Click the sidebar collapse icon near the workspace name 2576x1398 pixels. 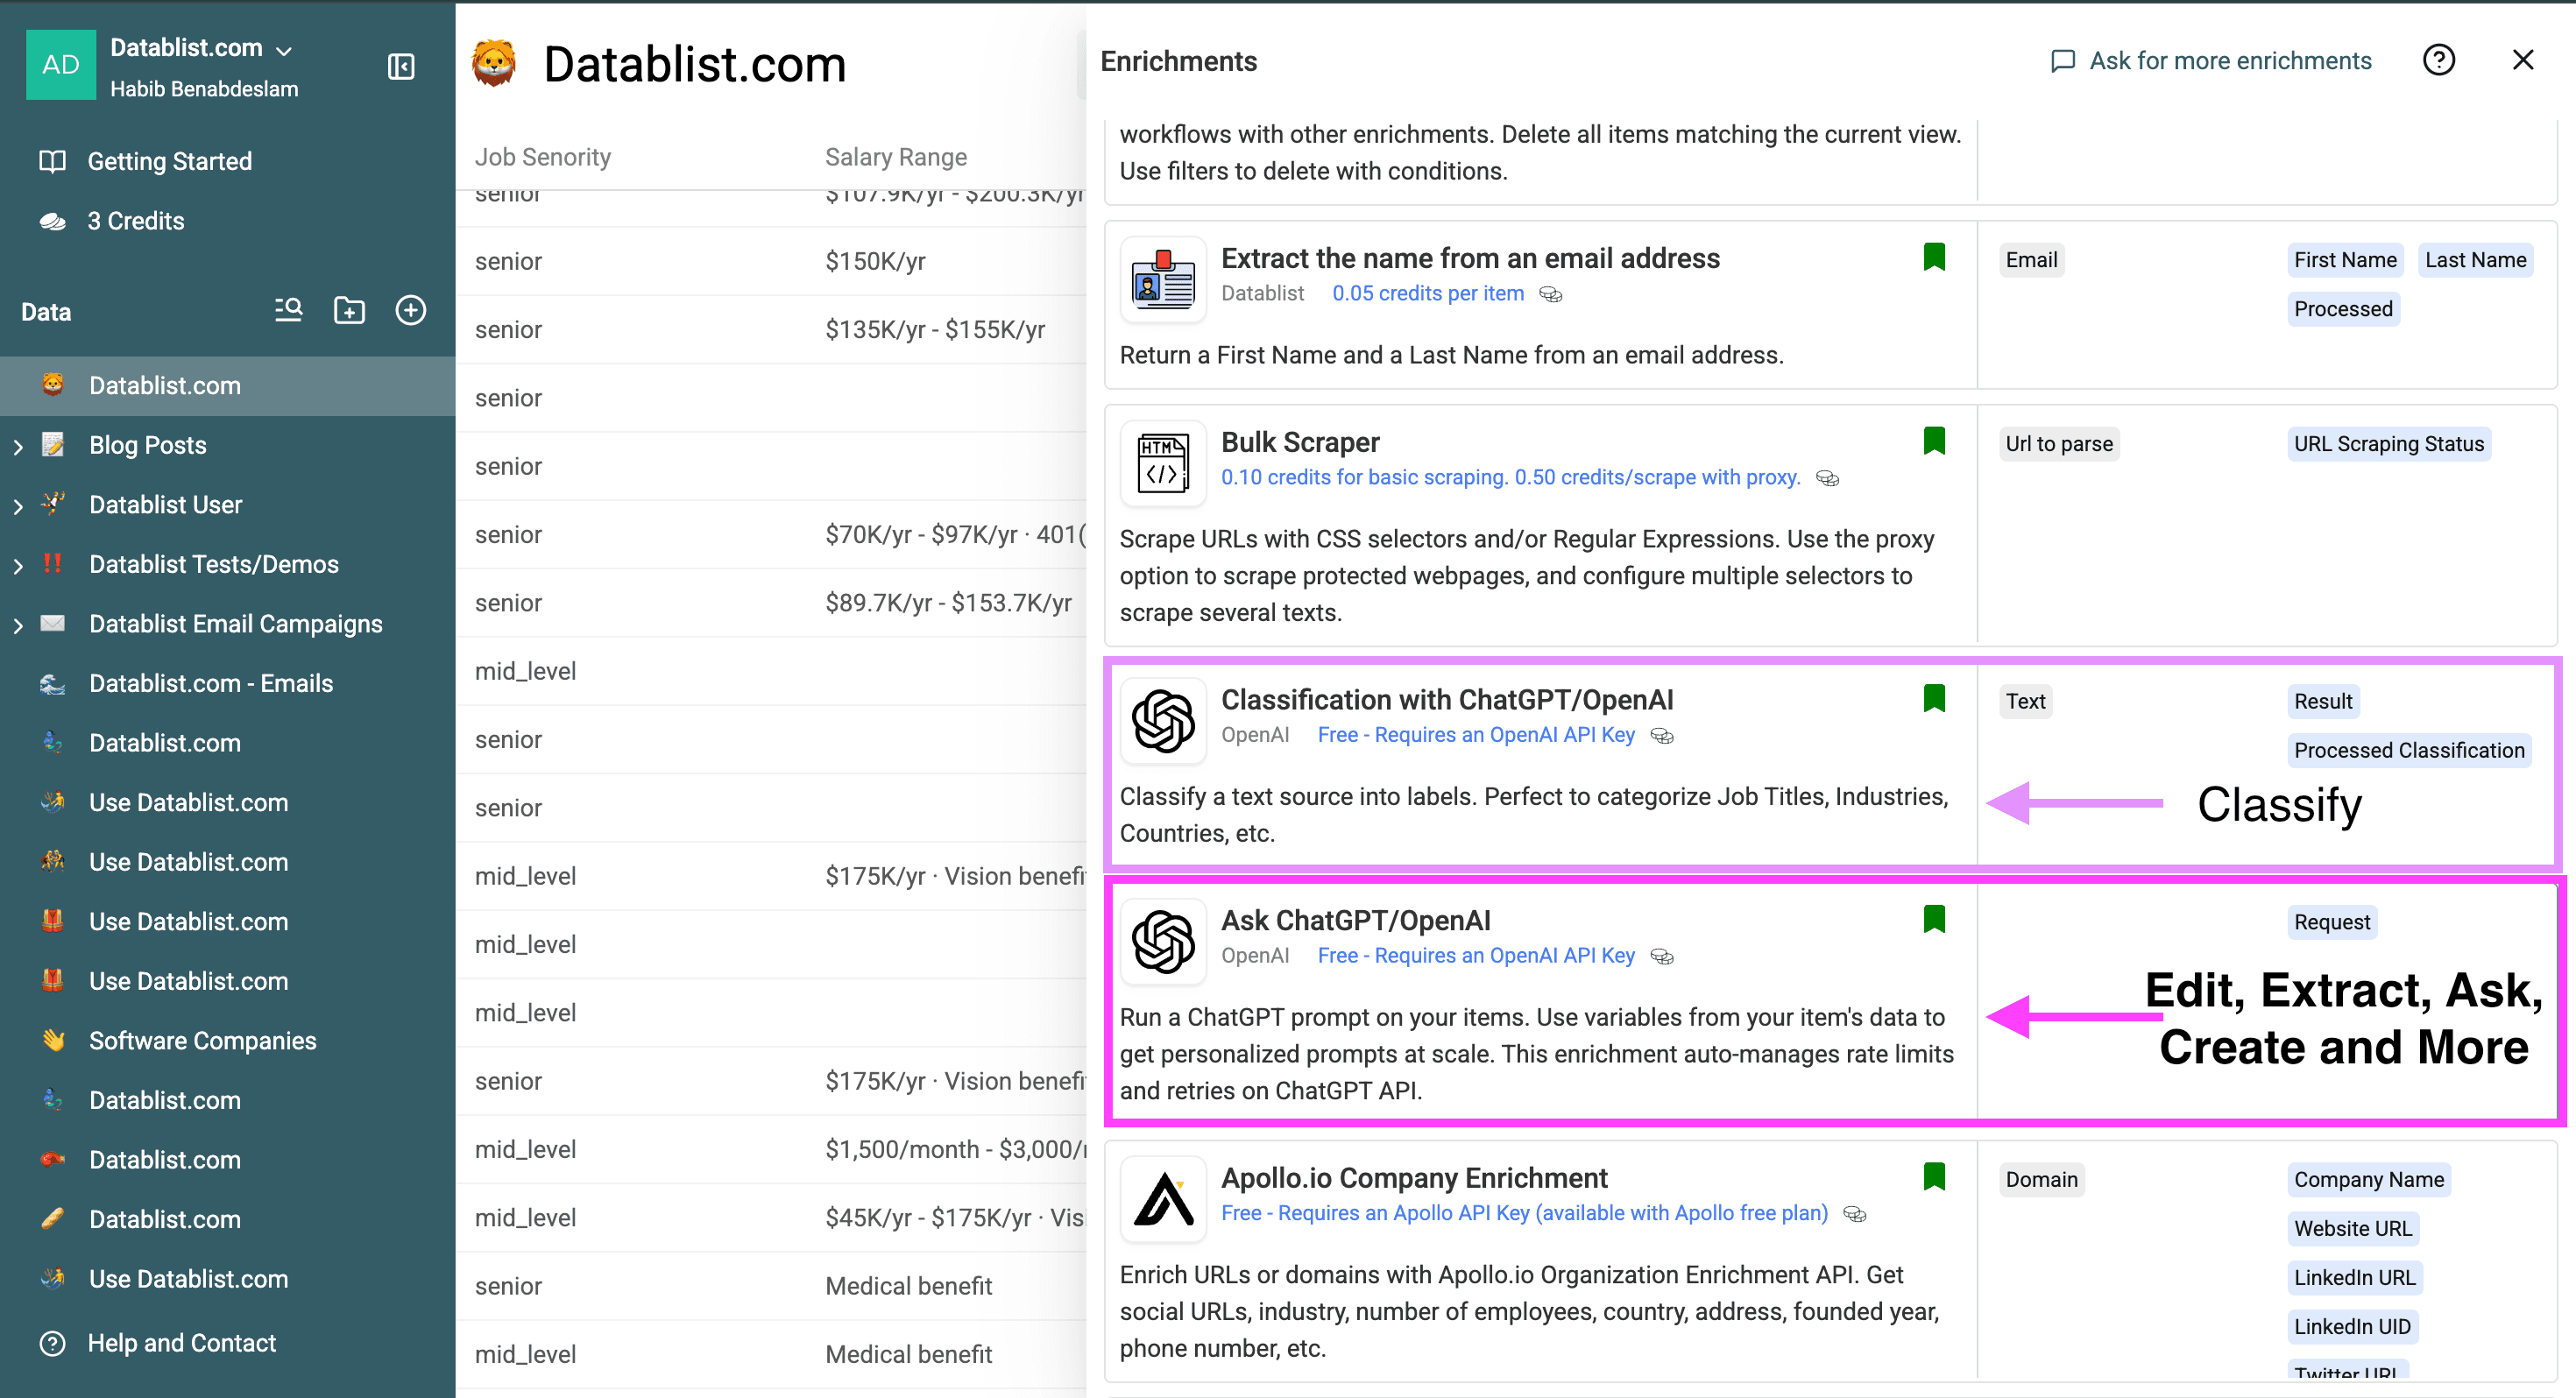(400, 66)
